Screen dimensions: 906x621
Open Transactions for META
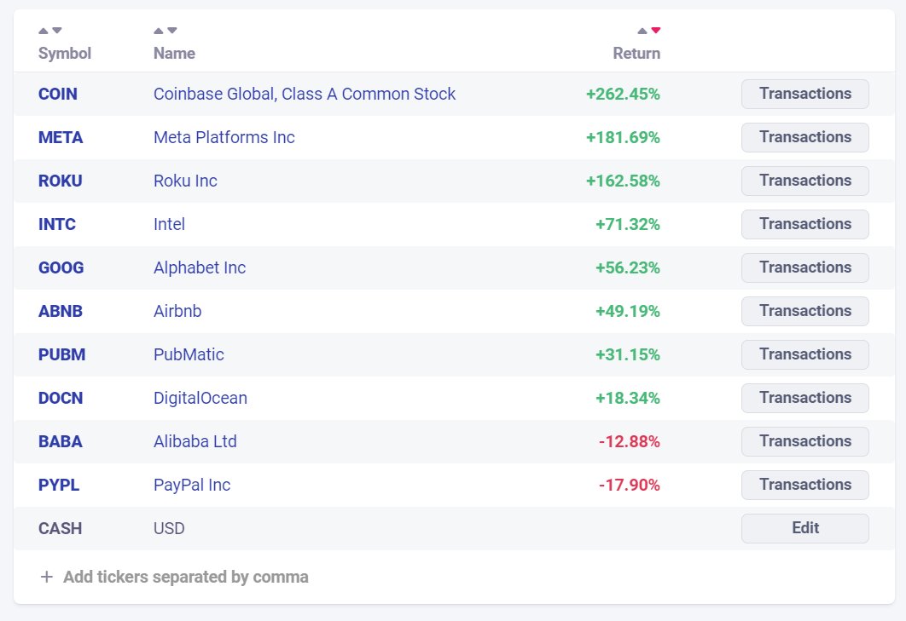tap(804, 137)
